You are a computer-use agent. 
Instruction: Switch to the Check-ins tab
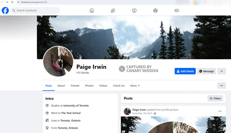click(x=119, y=86)
